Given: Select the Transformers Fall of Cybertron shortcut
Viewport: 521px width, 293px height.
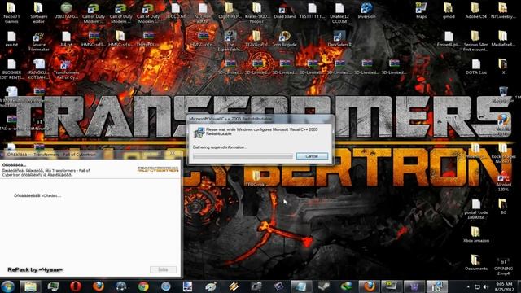Looking at the screenshot, I should [66, 69].
